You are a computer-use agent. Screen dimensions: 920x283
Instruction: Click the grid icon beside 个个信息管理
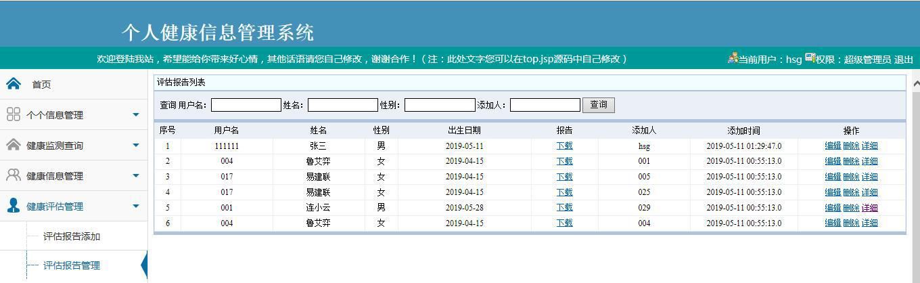(x=14, y=114)
